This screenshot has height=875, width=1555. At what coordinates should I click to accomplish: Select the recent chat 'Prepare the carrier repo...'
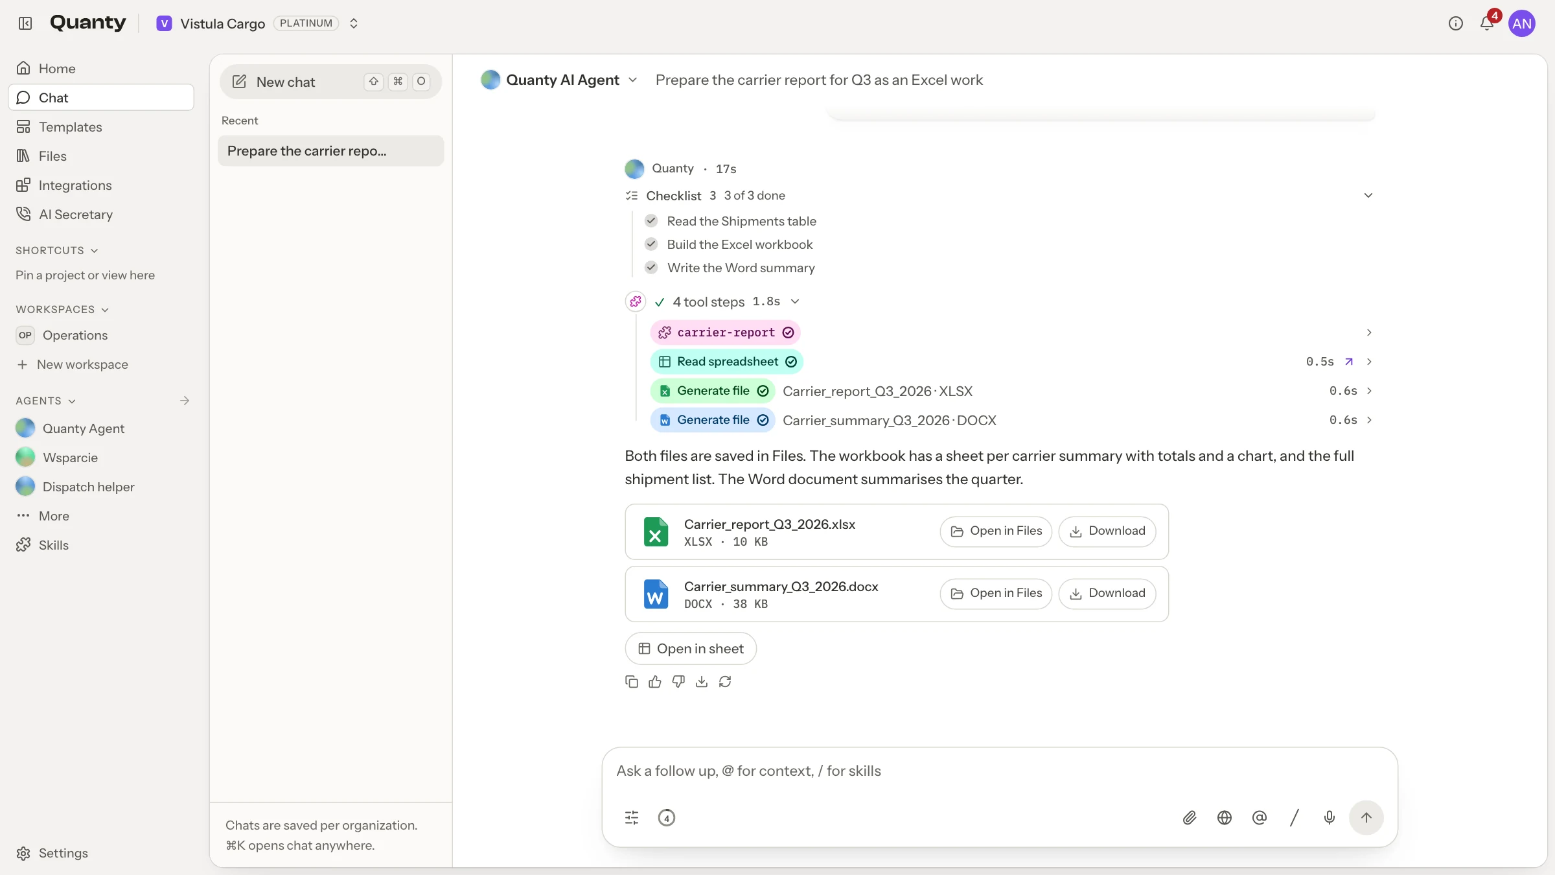tap(330, 151)
